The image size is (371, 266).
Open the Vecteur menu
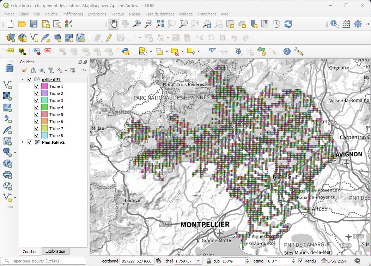click(117, 14)
